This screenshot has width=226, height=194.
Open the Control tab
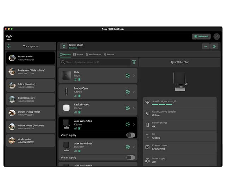click(109, 54)
